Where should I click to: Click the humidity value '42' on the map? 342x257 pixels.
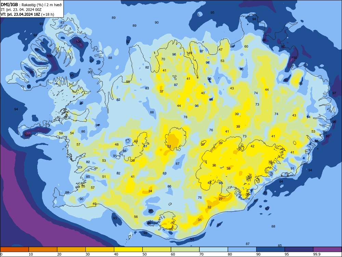(x=252, y=146)
